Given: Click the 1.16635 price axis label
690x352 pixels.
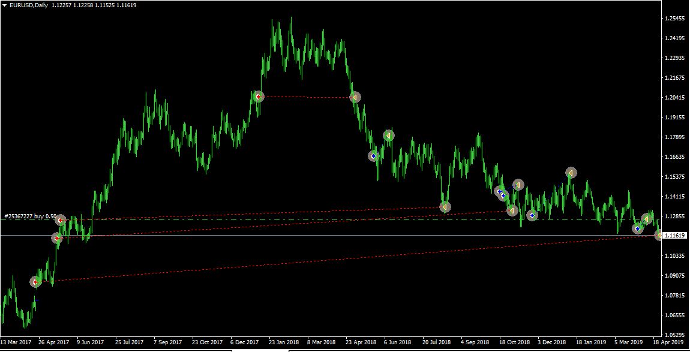Looking at the screenshot, I should click(675, 157).
